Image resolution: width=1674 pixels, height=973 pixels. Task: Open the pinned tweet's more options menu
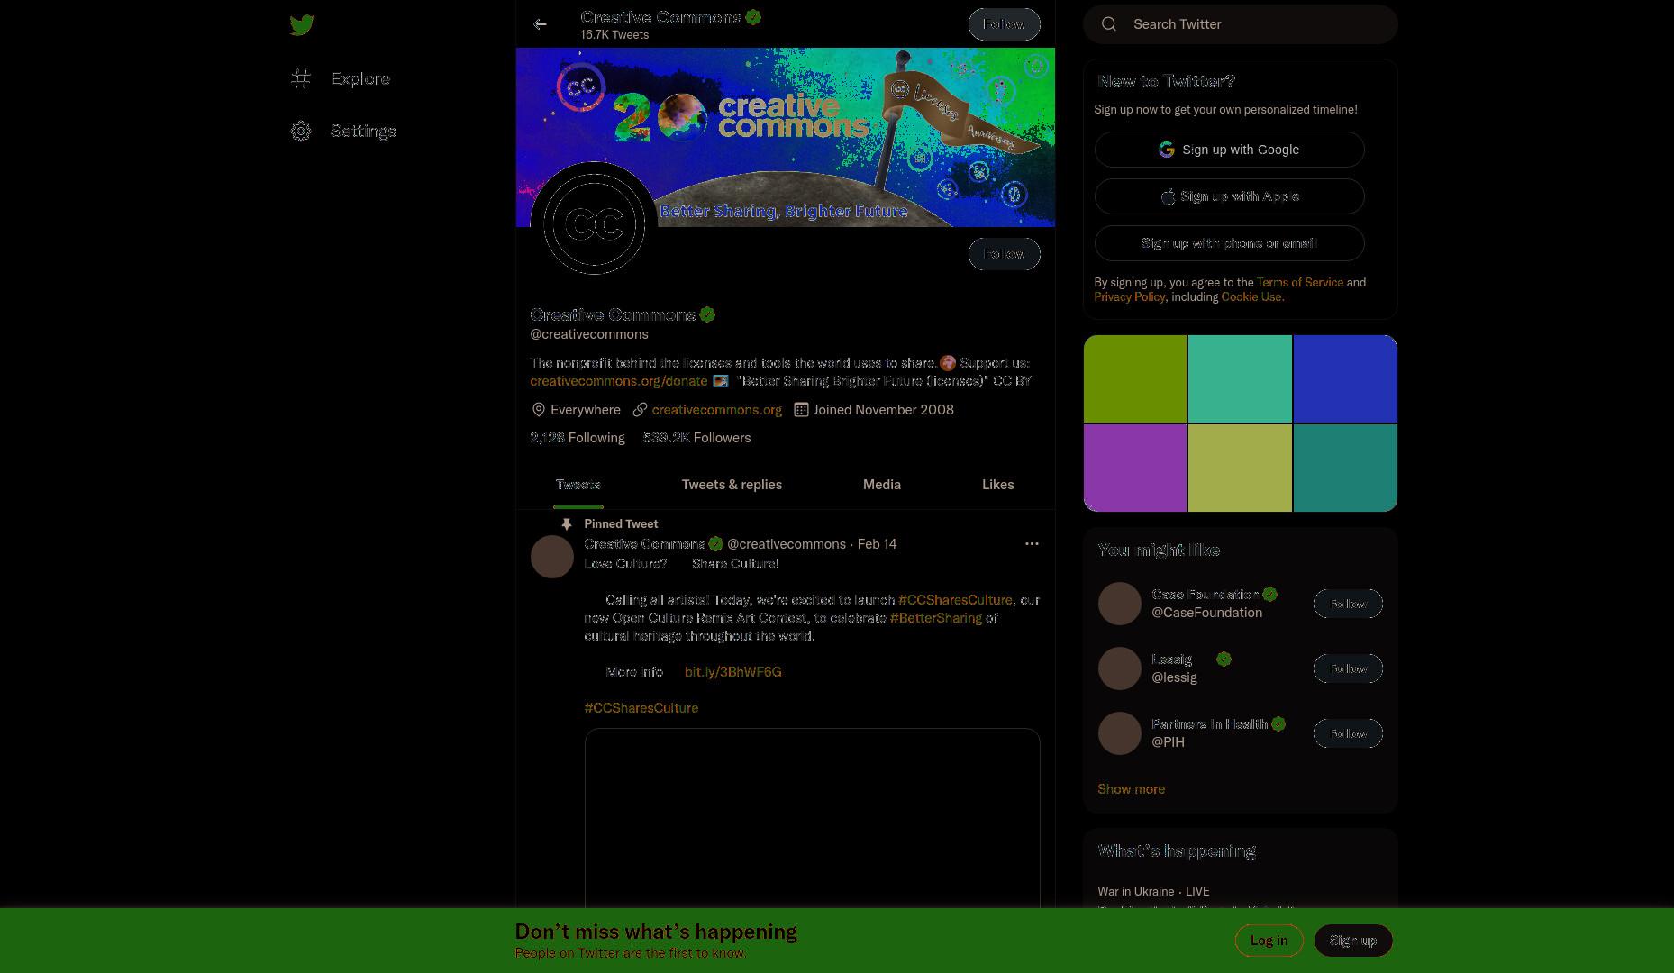[x=1032, y=544]
